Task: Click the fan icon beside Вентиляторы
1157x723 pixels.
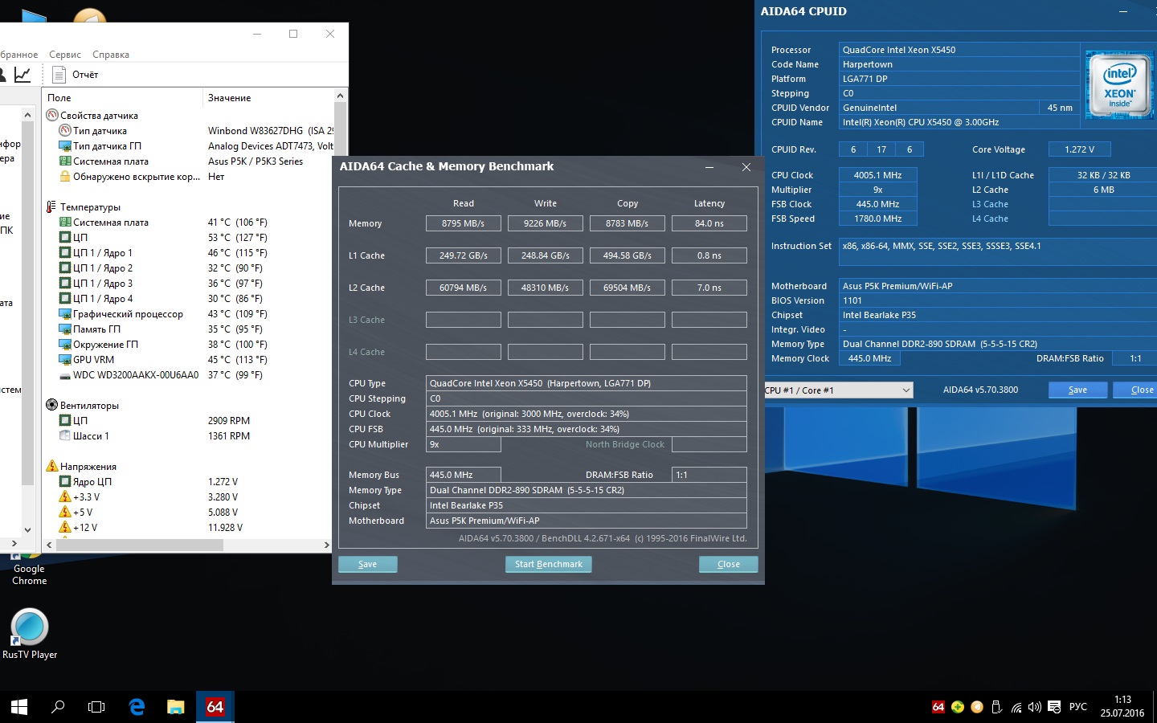Action: (52, 405)
